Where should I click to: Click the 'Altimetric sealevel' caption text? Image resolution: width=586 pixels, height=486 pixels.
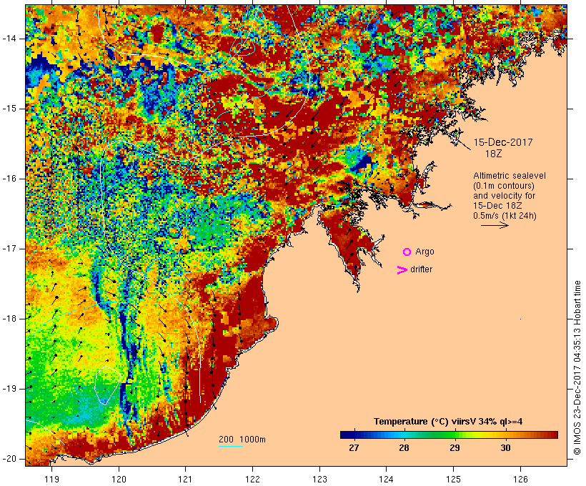510,176
